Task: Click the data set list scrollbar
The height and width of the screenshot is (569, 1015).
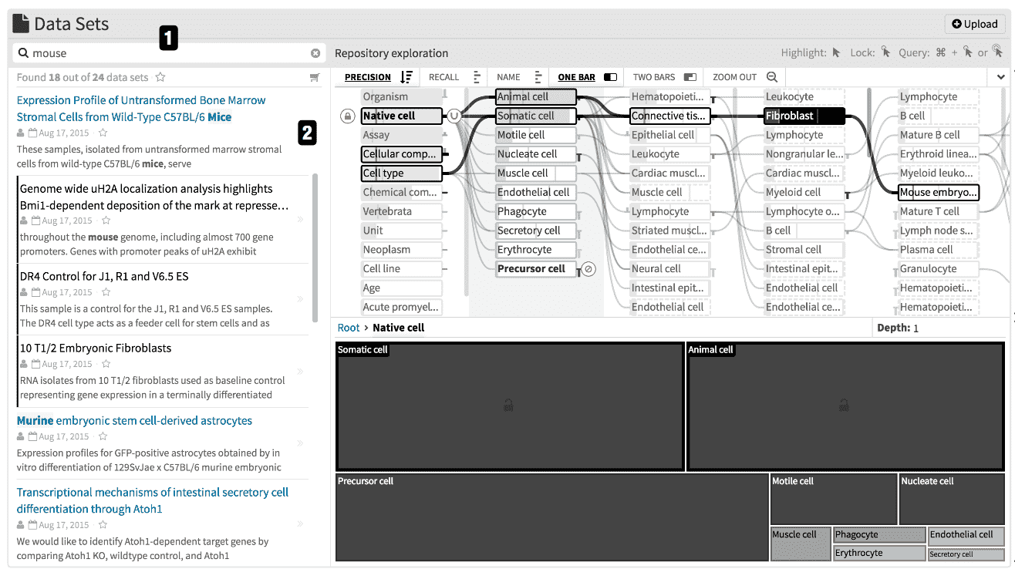Action: point(315,248)
